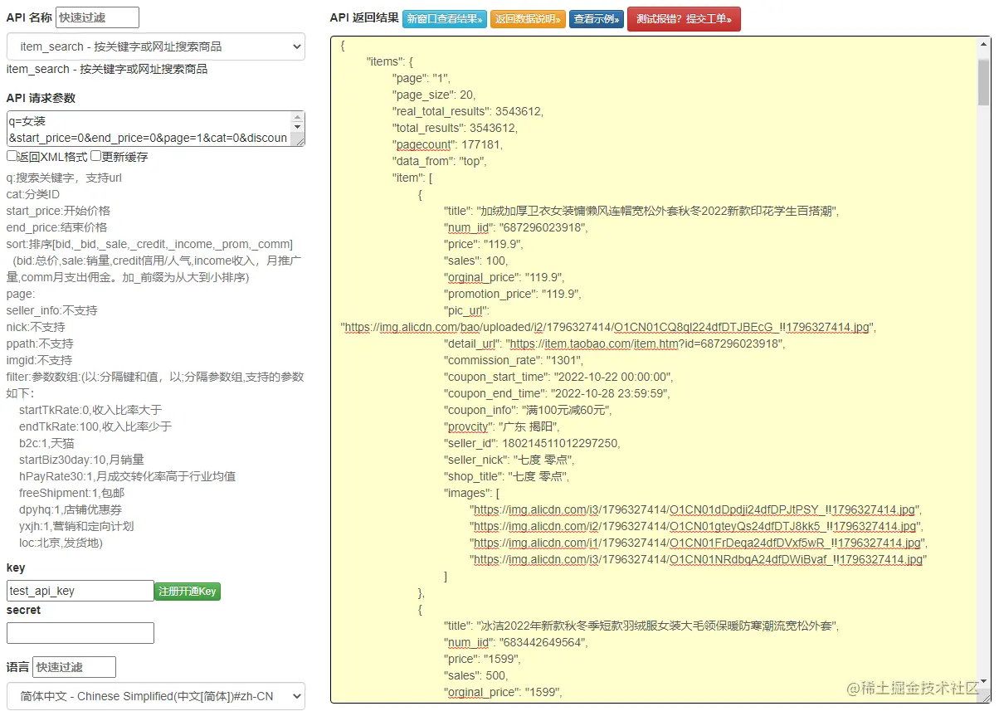The width and height of the screenshot is (999, 716).
Task: Click the loc:北京,发货地 filter line
Action: point(61,543)
